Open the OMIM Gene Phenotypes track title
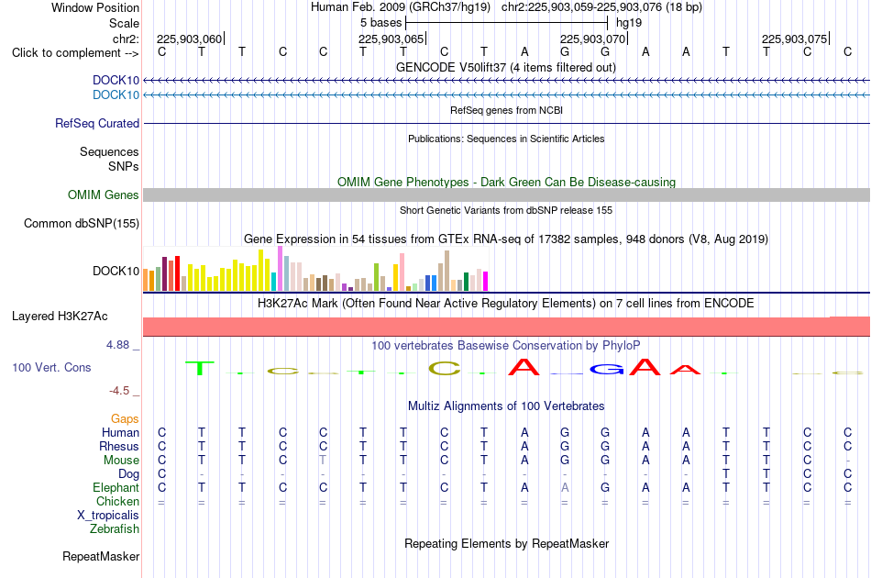 [506, 182]
